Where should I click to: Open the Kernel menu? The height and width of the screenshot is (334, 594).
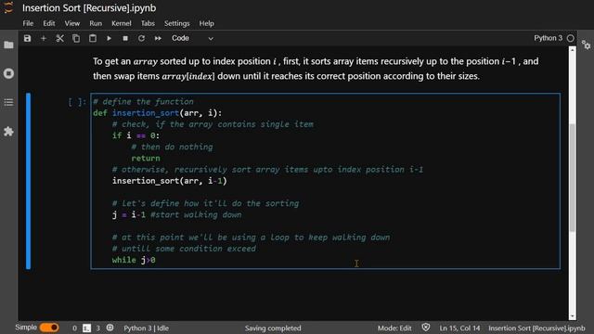(x=122, y=23)
